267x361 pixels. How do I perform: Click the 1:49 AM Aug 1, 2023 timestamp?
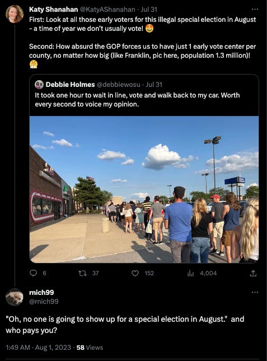click(39, 348)
